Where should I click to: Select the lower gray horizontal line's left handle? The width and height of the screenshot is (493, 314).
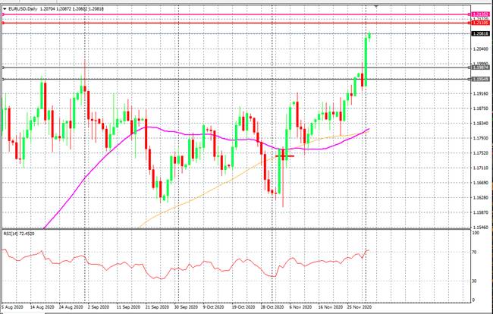click(x=3, y=79)
